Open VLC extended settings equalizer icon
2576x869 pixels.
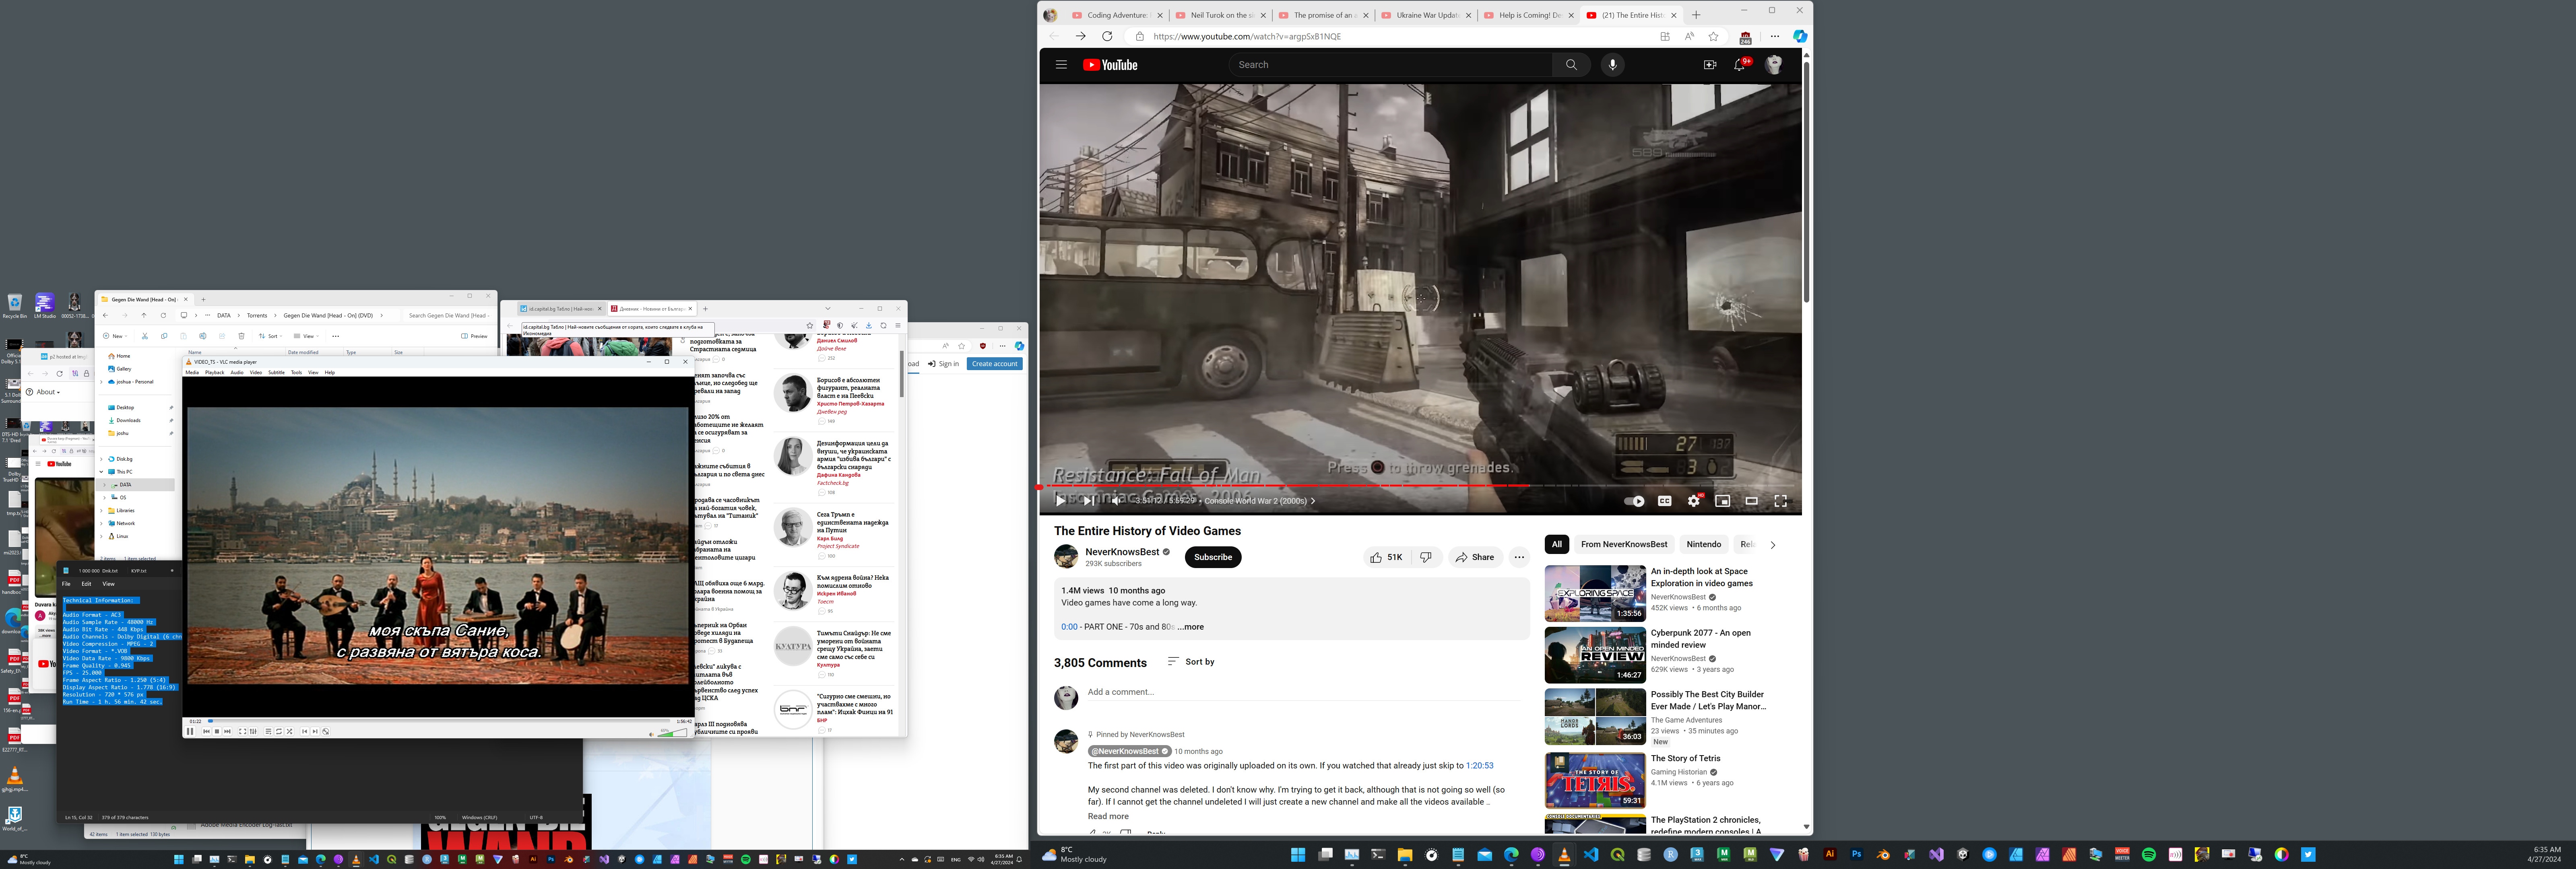click(x=253, y=731)
